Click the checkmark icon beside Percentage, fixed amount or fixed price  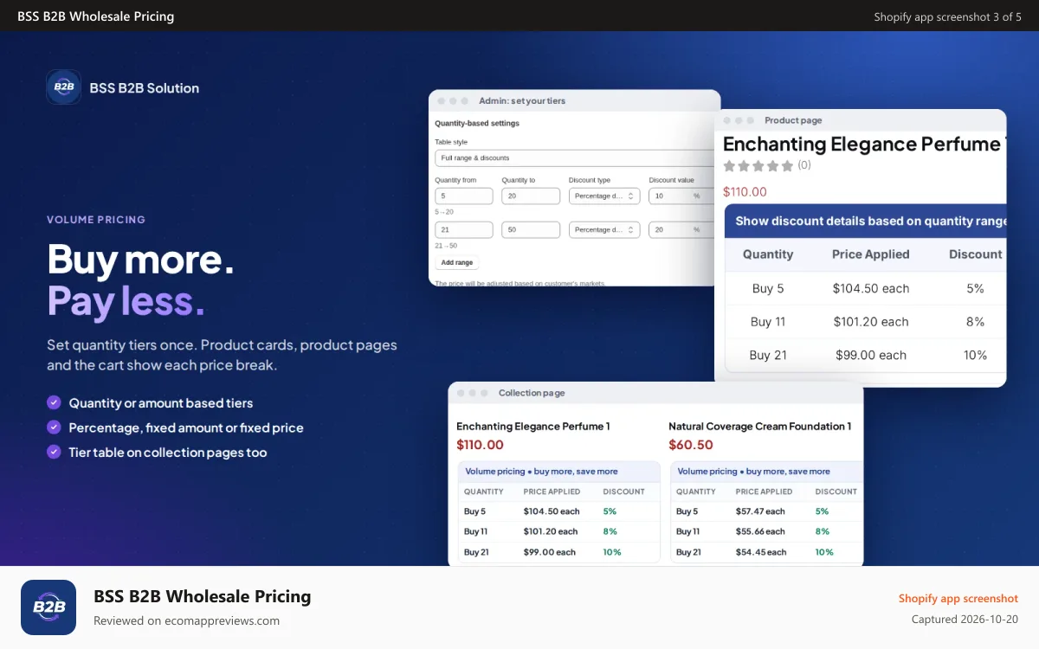click(54, 427)
